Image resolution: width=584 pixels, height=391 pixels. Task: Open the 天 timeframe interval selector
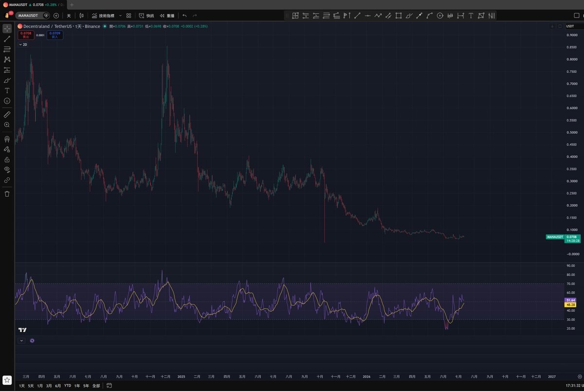tap(69, 16)
